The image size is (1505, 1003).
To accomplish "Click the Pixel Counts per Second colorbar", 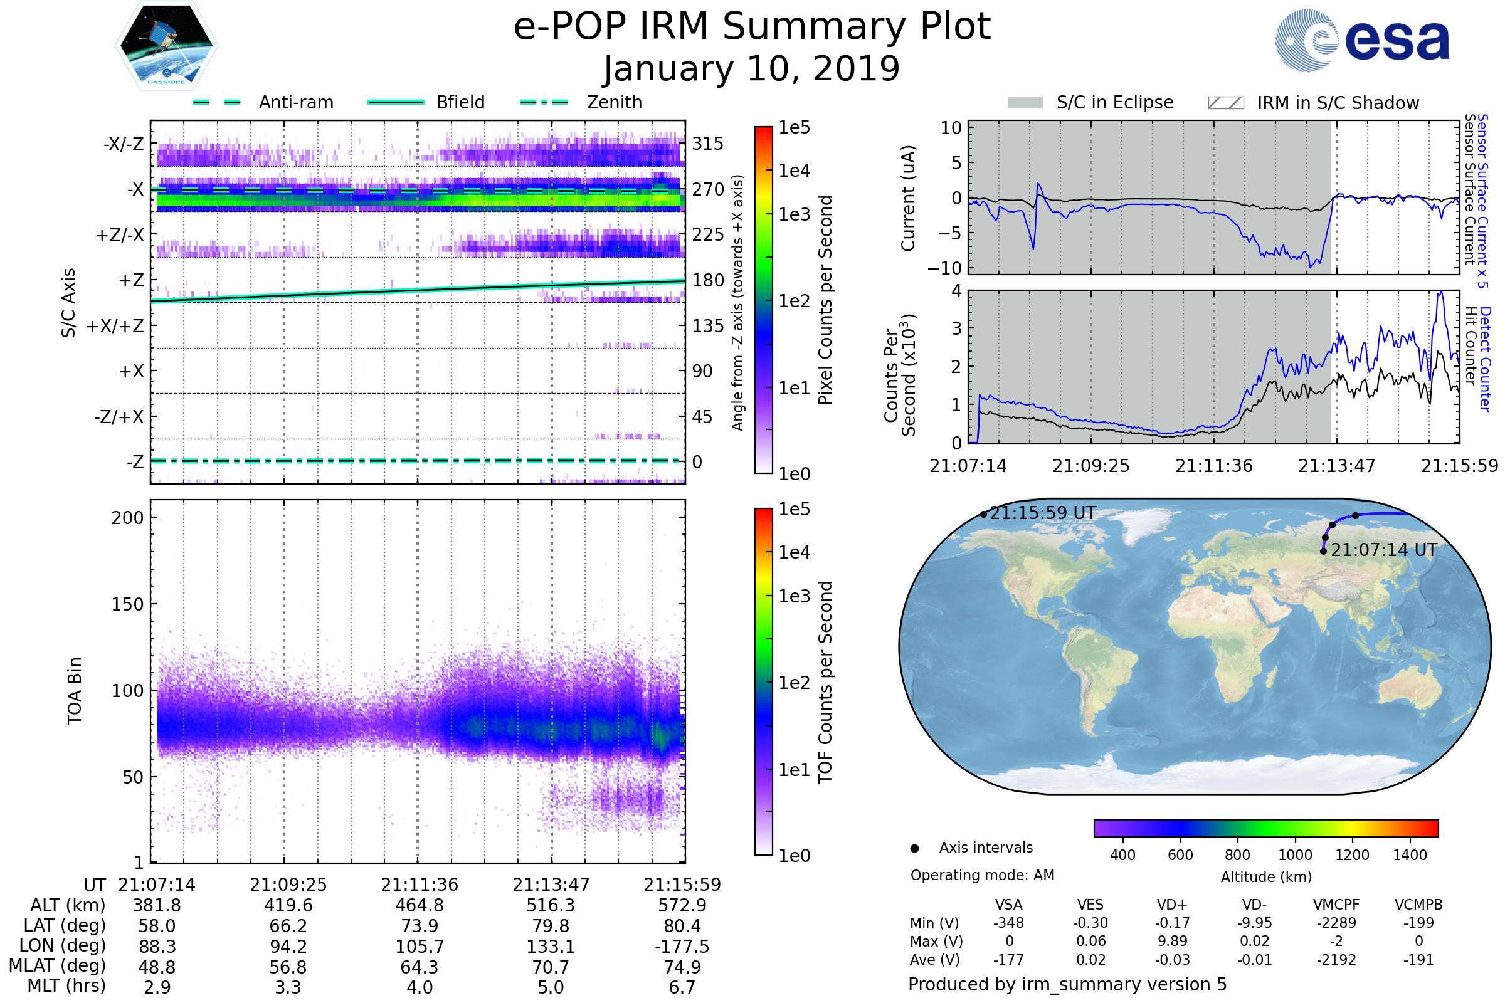I will coord(763,300).
